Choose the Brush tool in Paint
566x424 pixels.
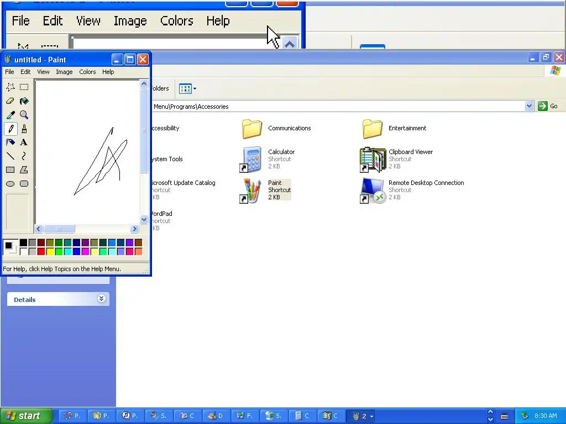tap(24, 129)
